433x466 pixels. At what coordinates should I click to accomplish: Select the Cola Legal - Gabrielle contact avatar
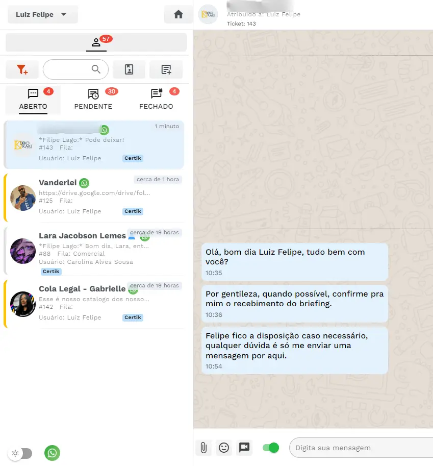coord(22,304)
